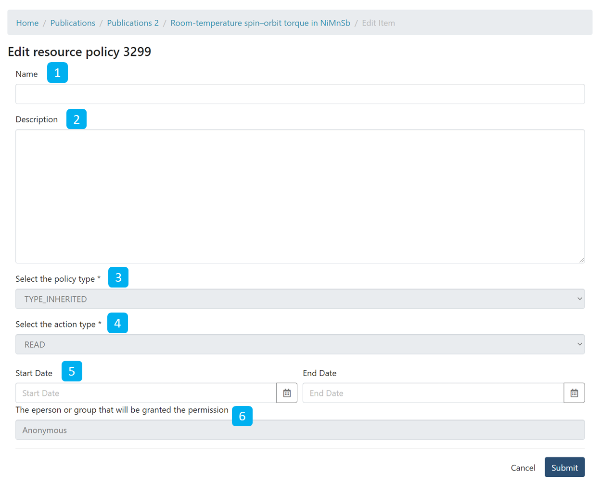Open the Publications breadcrumb link

[x=73, y=23]
